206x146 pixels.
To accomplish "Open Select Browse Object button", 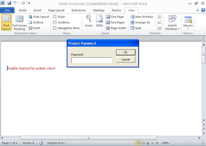I will click(204, 129).
